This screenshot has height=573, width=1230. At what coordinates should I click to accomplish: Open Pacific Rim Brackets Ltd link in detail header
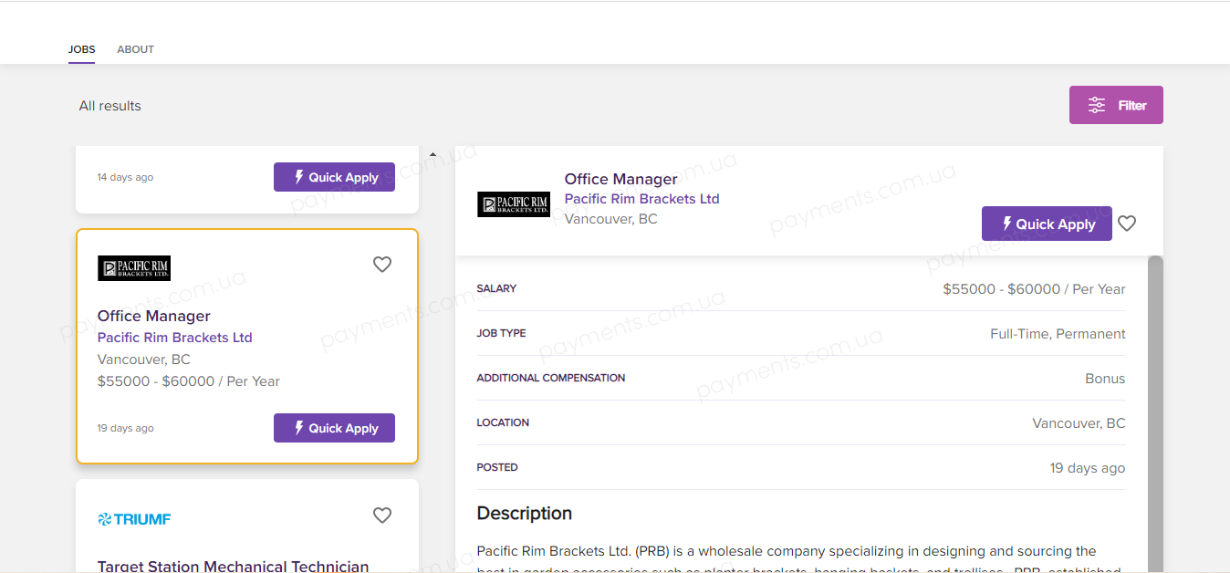[641, 199]
